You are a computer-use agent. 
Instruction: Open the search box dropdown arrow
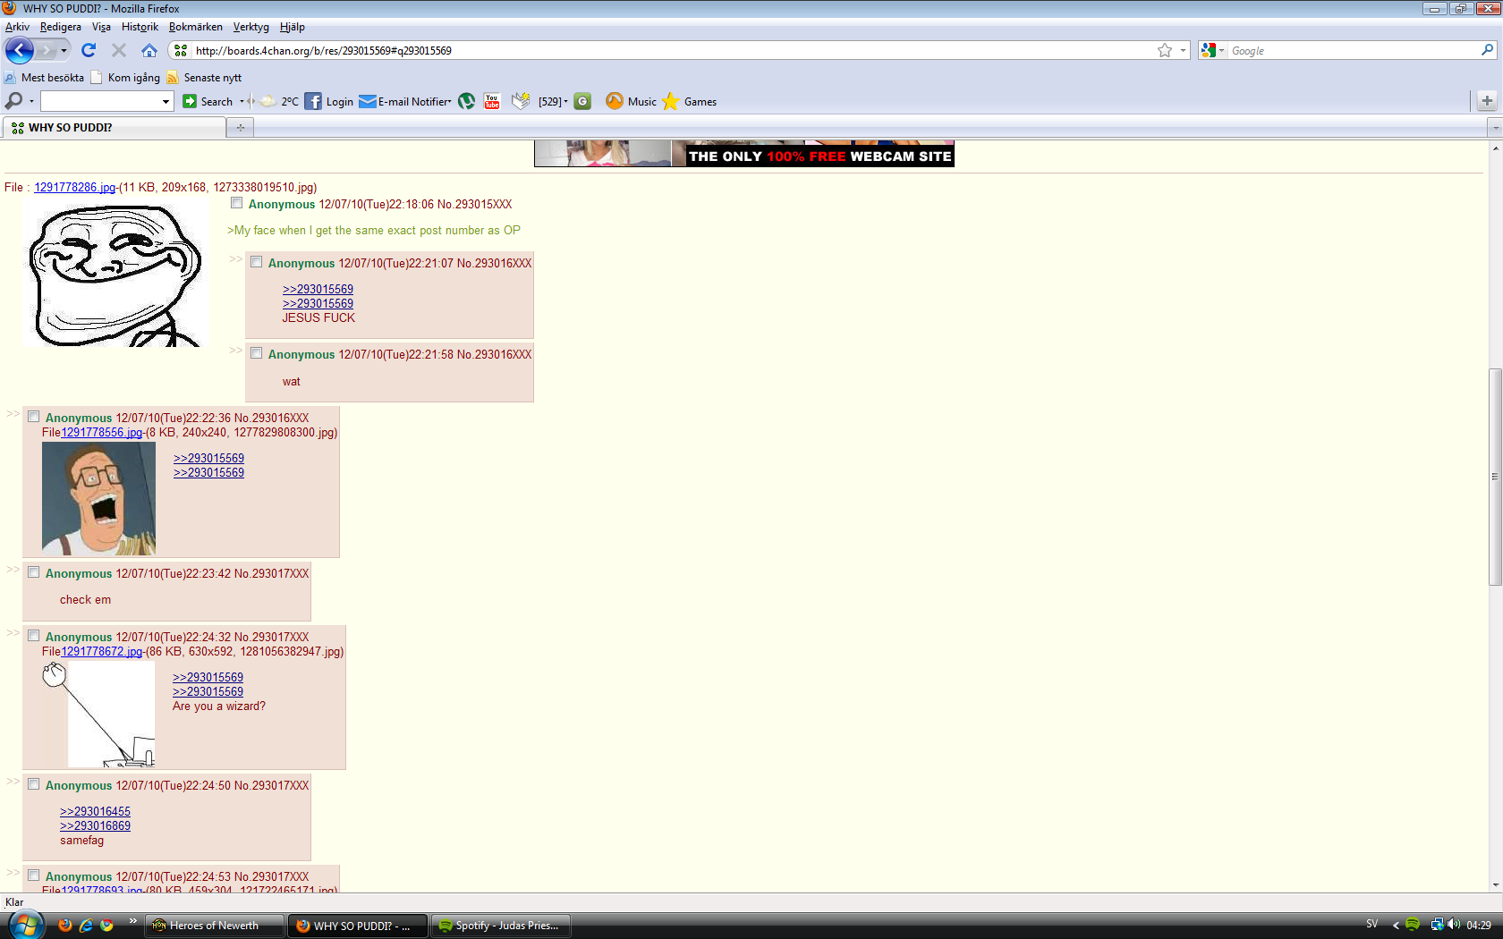coord(165,101)
